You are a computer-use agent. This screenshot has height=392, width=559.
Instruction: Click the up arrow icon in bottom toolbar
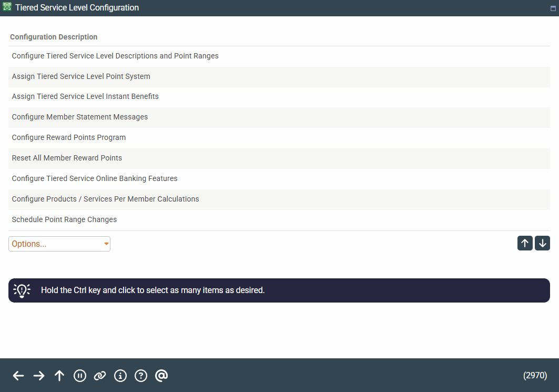pyautogui.click(x=59, y=375)
